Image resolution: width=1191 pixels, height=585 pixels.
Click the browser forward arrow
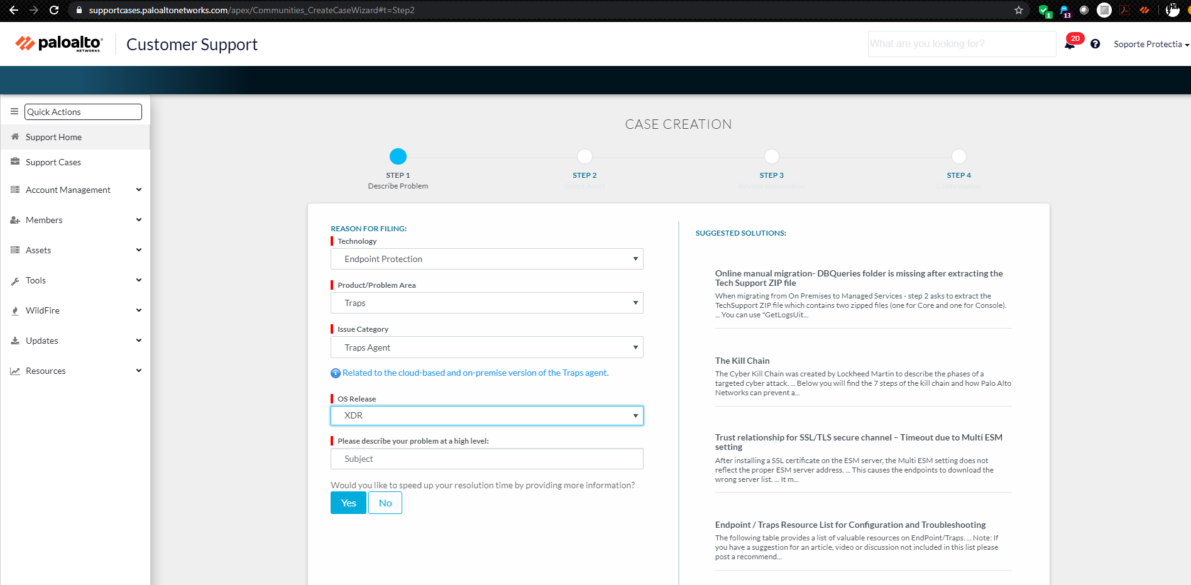34,10
